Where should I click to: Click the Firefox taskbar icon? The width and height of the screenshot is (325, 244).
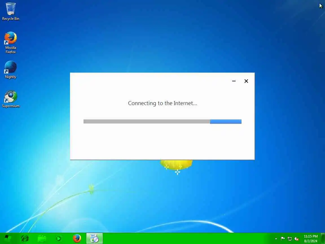click(77, 238)
